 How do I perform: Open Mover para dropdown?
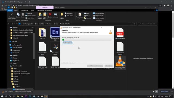(x=40, y=16)
